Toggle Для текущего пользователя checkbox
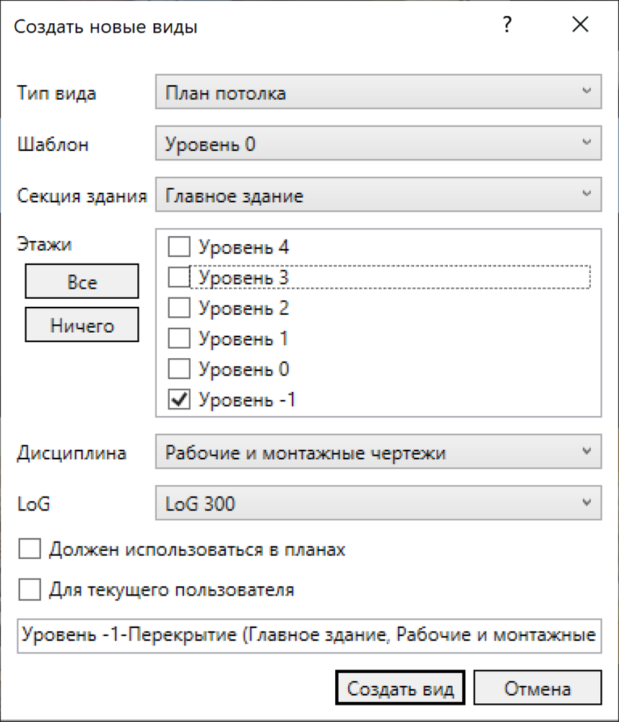 [30, 590]
